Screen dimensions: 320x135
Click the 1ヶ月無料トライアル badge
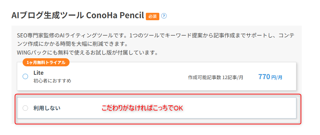tap(46, 62)
